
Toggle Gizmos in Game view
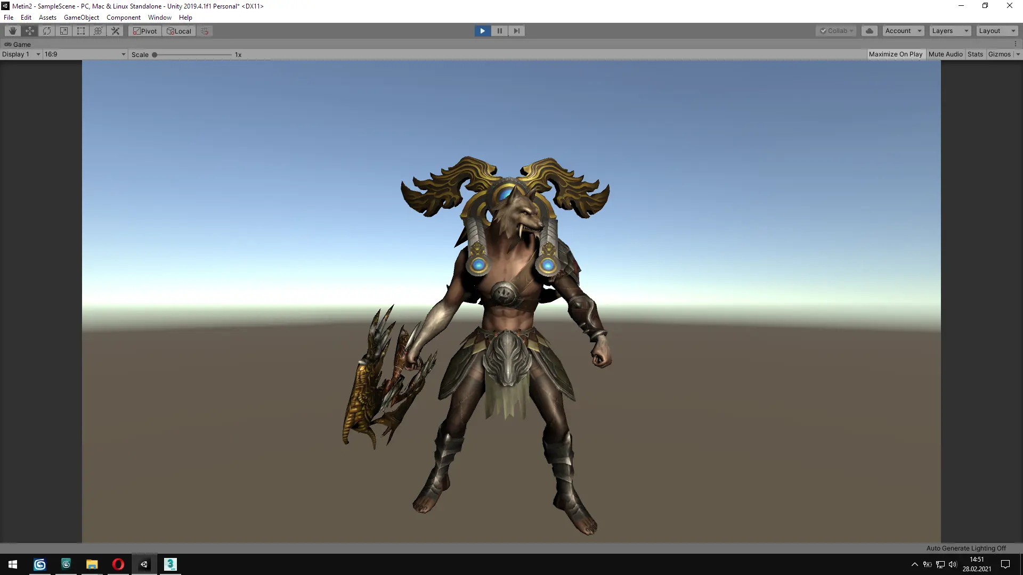pos(1000,54)
